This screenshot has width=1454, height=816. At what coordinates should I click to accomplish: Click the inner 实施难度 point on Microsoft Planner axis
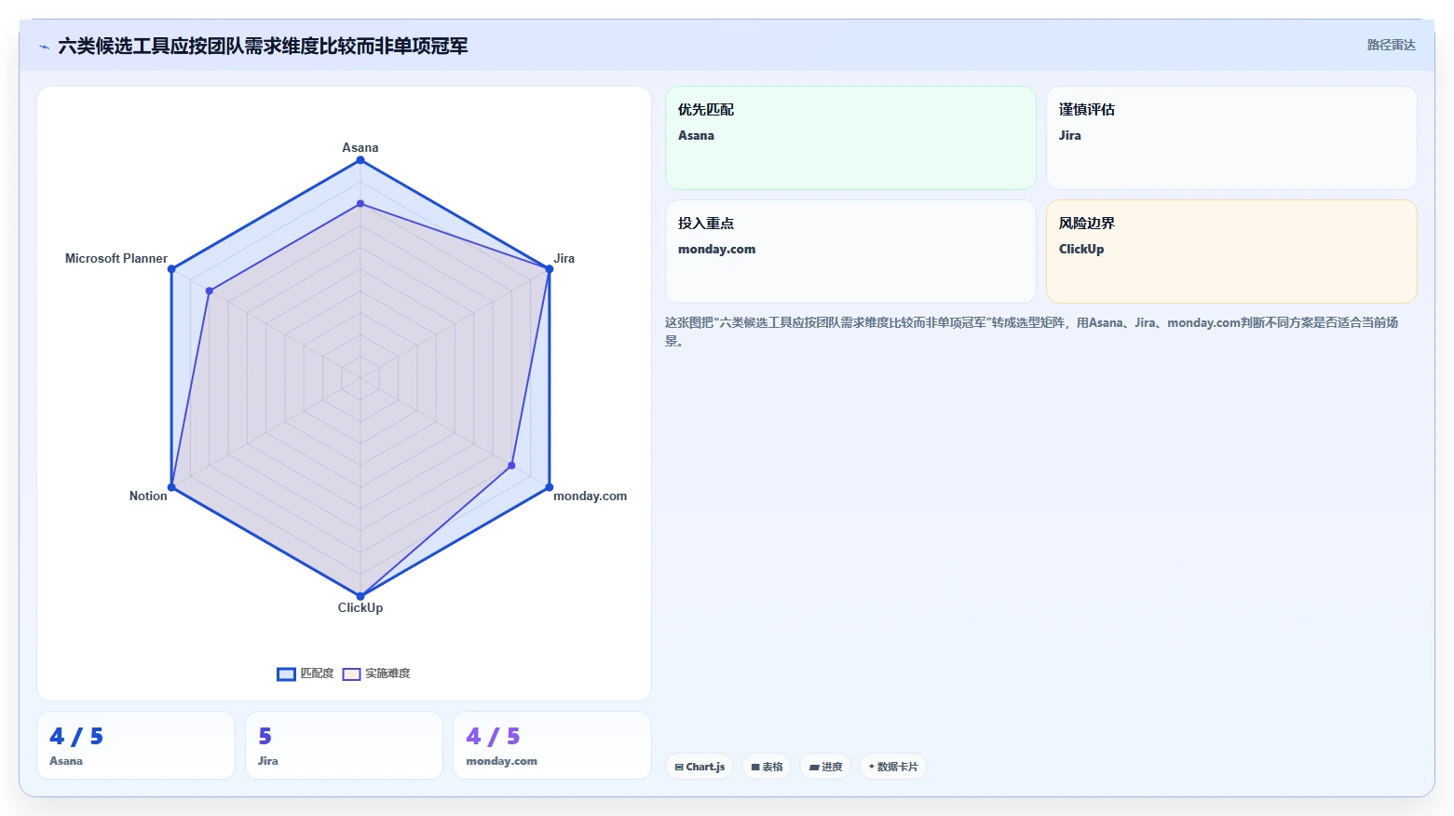210,292
